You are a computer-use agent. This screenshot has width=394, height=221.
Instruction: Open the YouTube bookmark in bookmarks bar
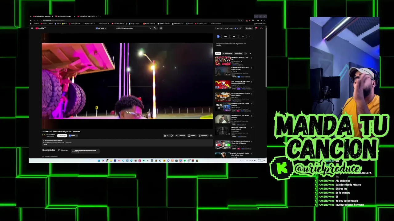tap(44, 24)
